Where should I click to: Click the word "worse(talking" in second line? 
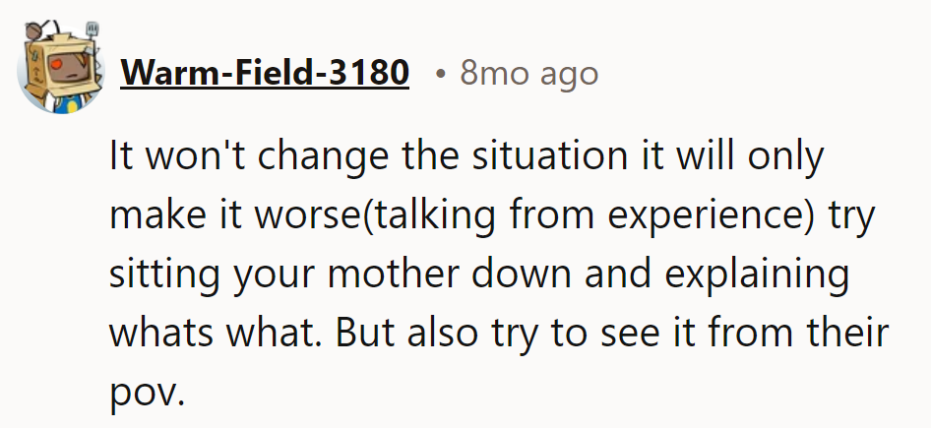point(375,216)
